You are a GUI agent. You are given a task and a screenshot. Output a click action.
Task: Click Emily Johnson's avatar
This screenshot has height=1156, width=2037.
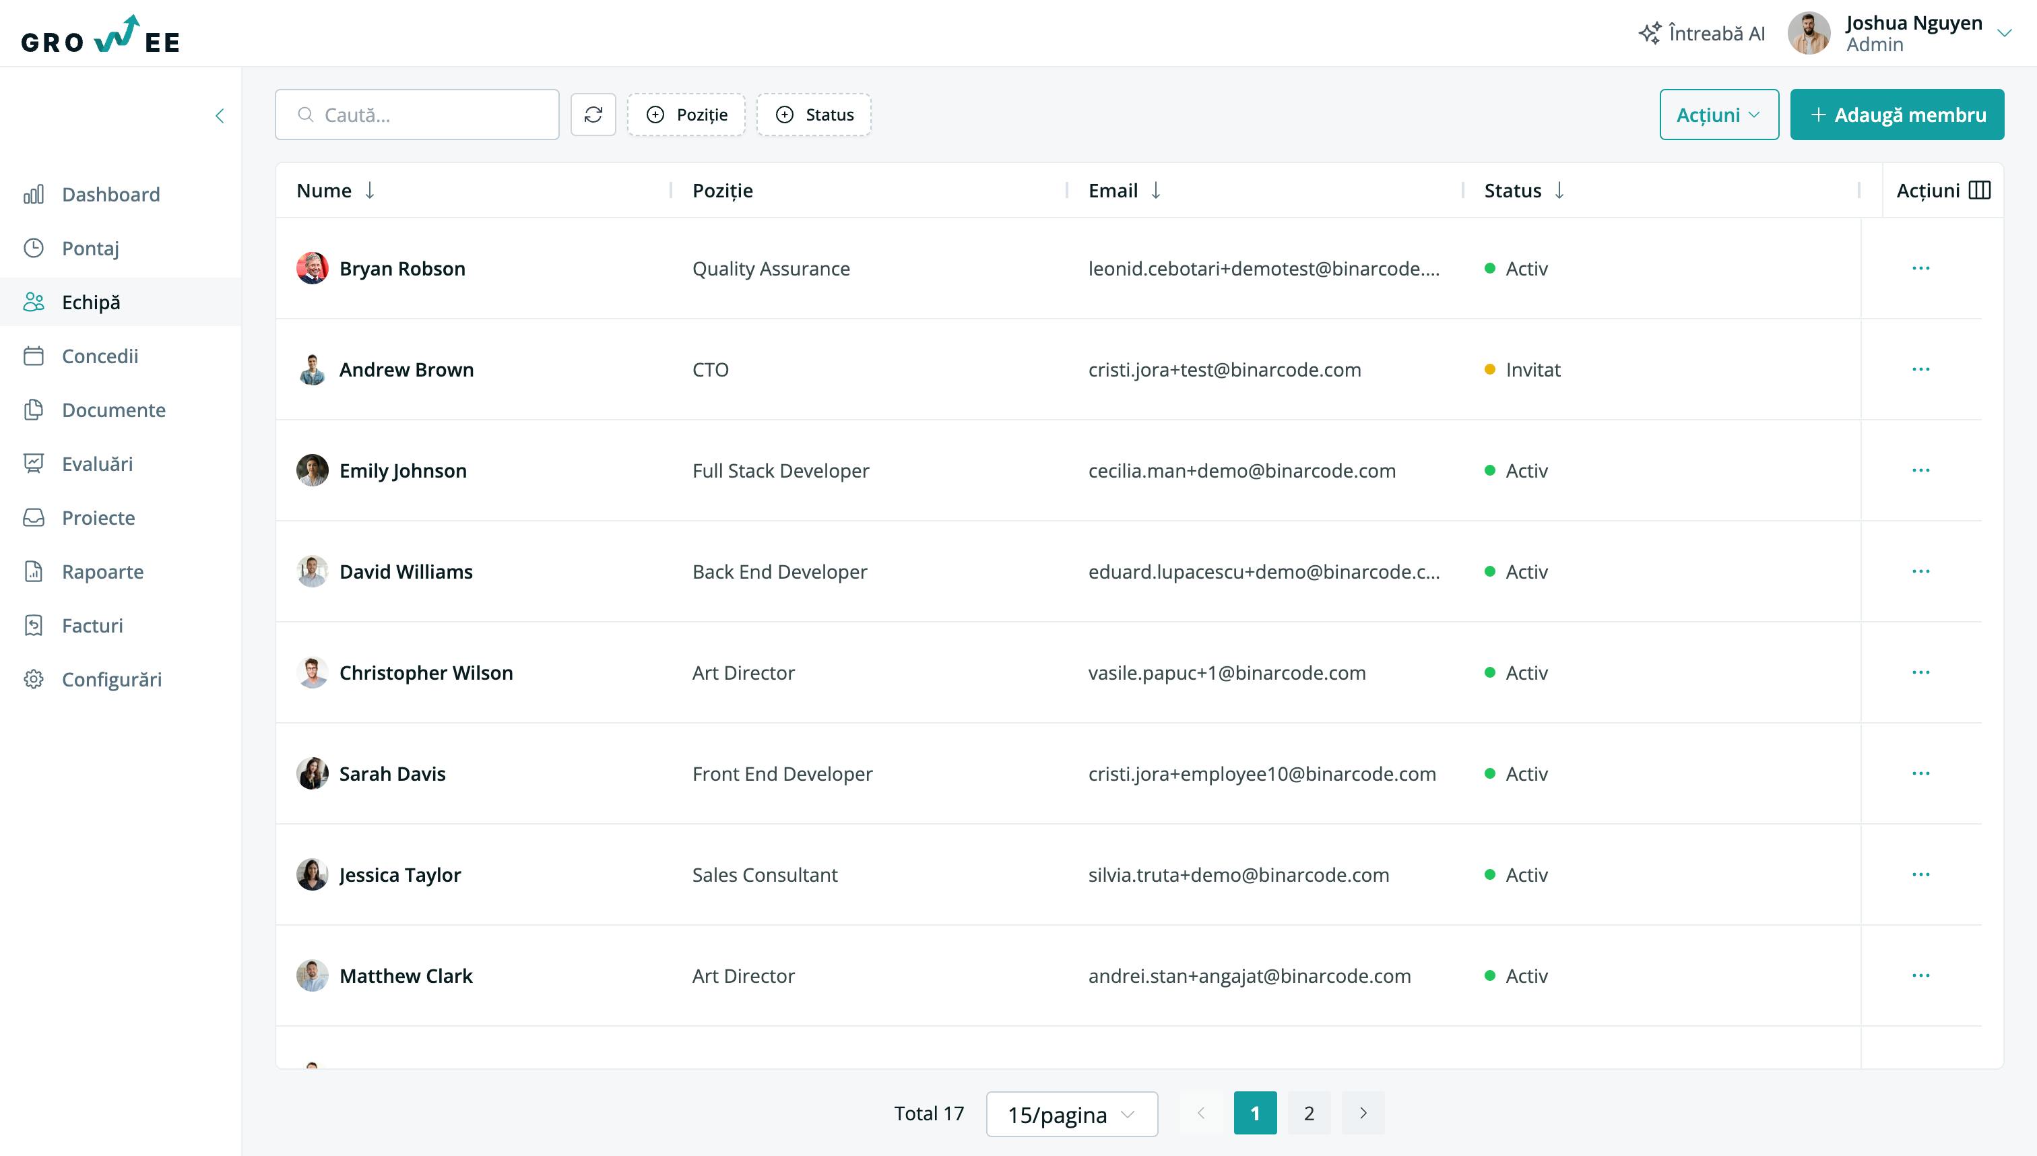click(x=312, y=470)
